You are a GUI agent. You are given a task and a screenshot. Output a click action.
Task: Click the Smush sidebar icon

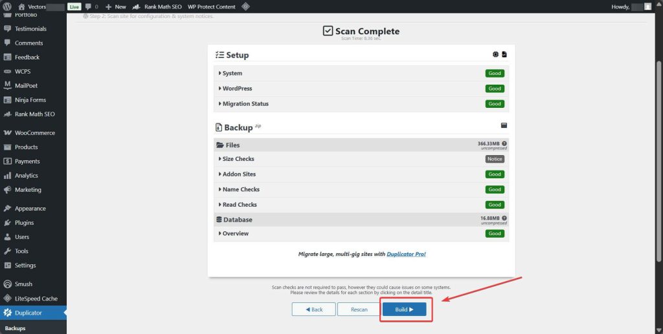pos(7,284)
